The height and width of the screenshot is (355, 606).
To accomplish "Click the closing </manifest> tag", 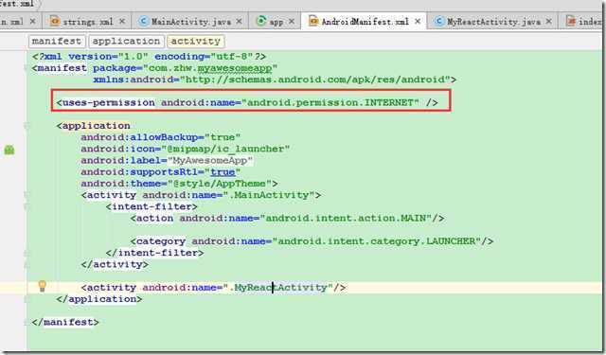I will coord(65,322).
